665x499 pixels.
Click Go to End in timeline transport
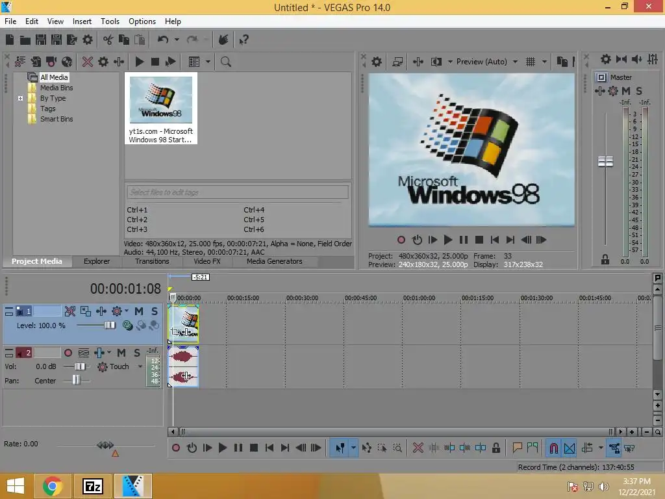(x=285, y=448)
